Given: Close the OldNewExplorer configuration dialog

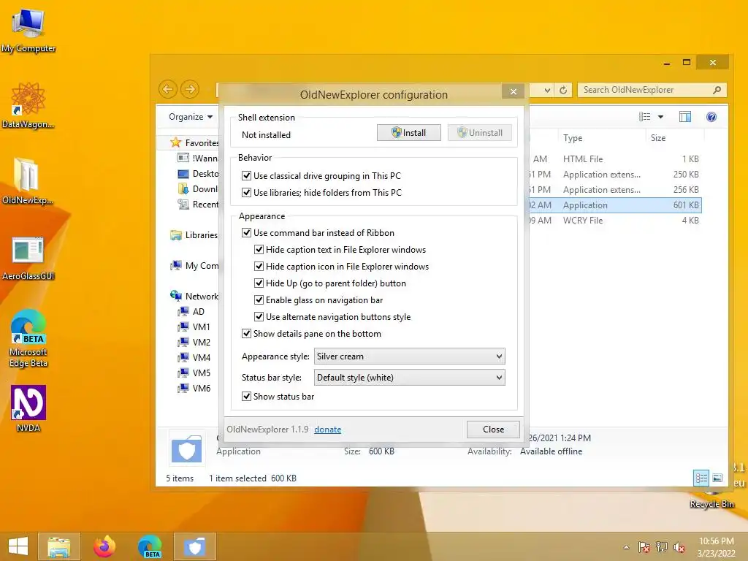Looking at the screenshot, I should tap(493, 430).
